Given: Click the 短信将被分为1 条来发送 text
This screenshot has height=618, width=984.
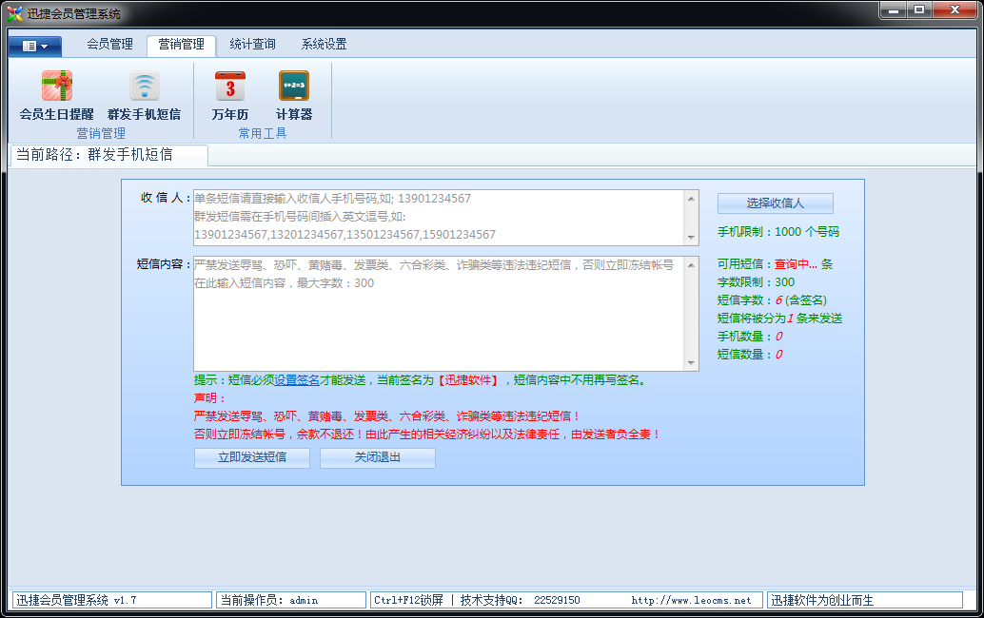Looking at the screenshot, I should [779, 319].
